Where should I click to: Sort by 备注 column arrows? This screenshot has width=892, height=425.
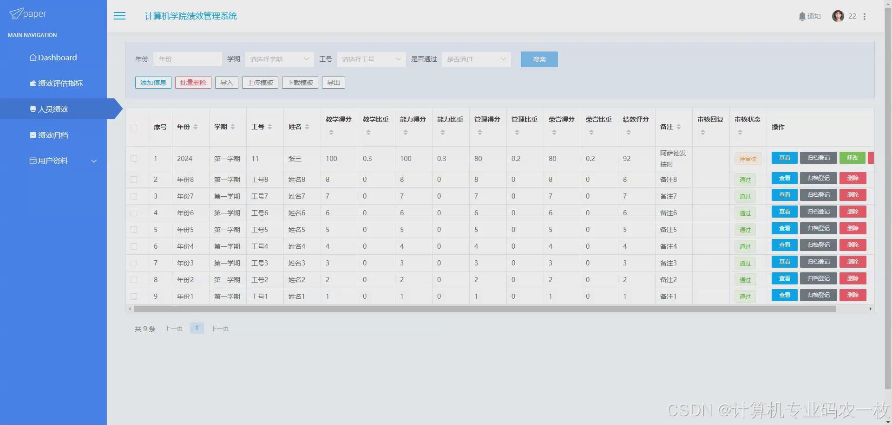[679, 127]
